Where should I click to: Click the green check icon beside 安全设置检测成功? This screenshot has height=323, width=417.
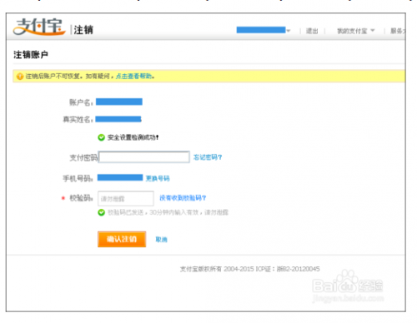pyautogui.click(x=101, y=137)
